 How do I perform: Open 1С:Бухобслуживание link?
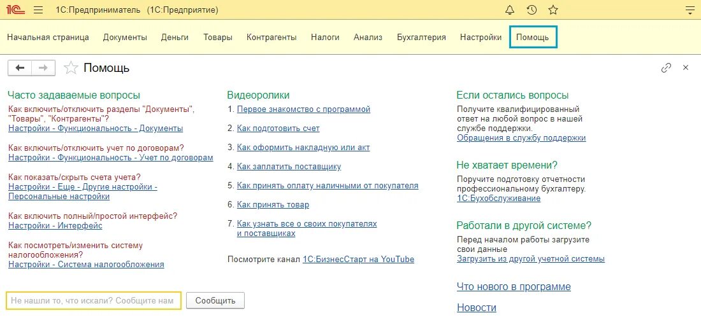coord(498,198)
